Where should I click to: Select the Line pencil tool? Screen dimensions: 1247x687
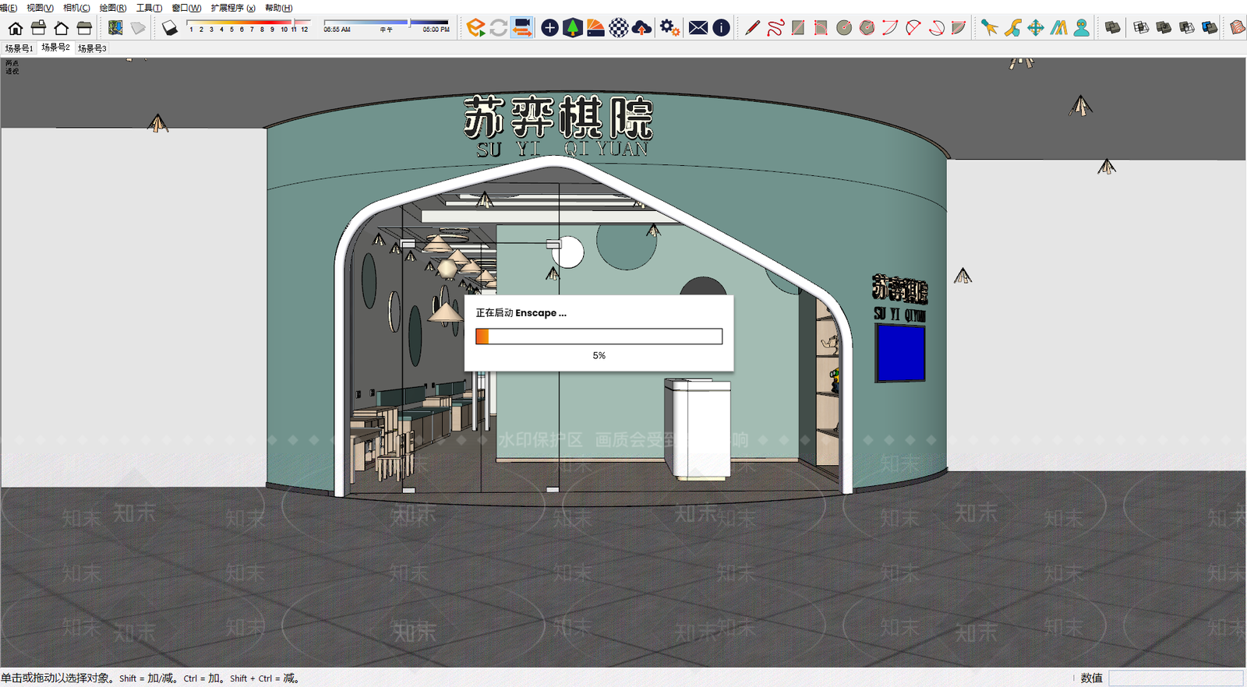pos(751,28)
